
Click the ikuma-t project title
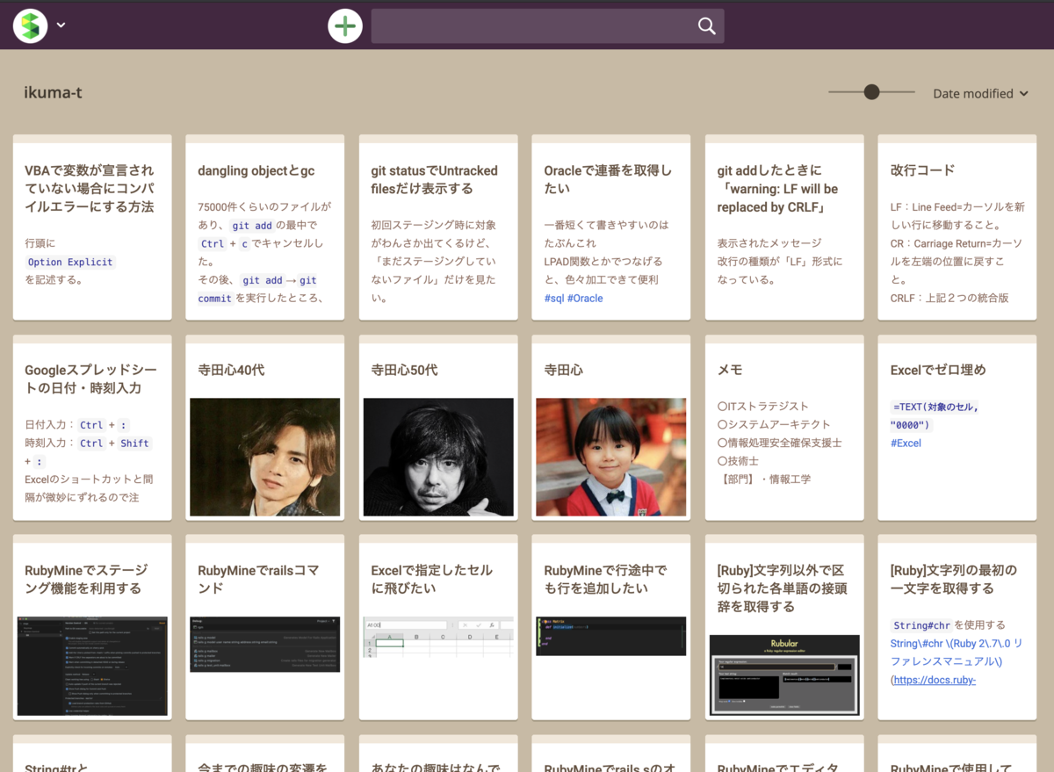coord(54,92)
